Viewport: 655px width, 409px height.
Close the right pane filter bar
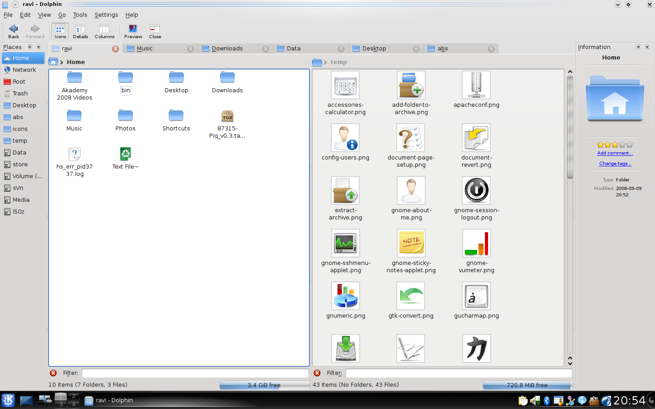[317, 373]
